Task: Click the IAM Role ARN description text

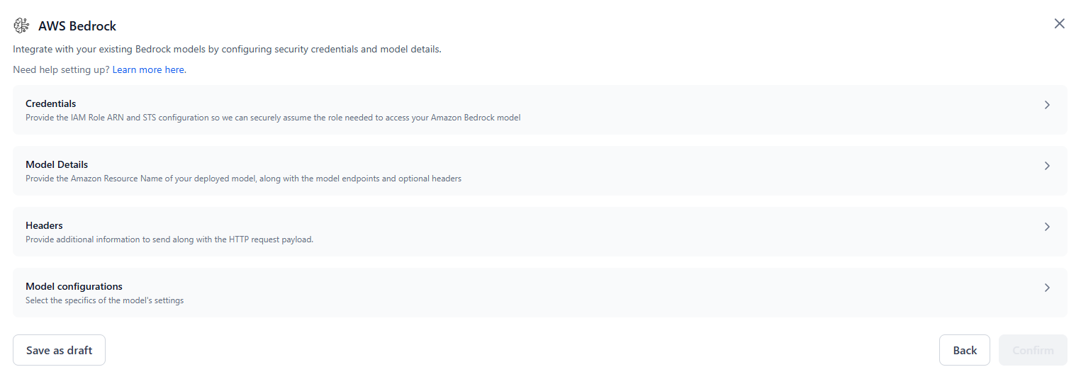Action: (x=273, y=118)
